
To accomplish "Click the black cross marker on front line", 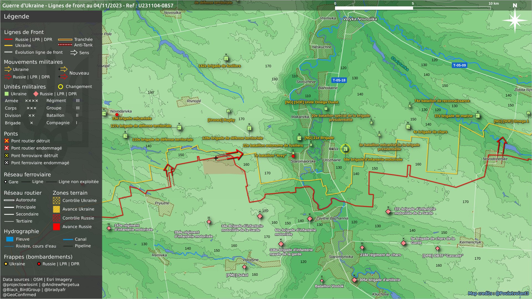I will pyautogui.click(x=216, y=158).
